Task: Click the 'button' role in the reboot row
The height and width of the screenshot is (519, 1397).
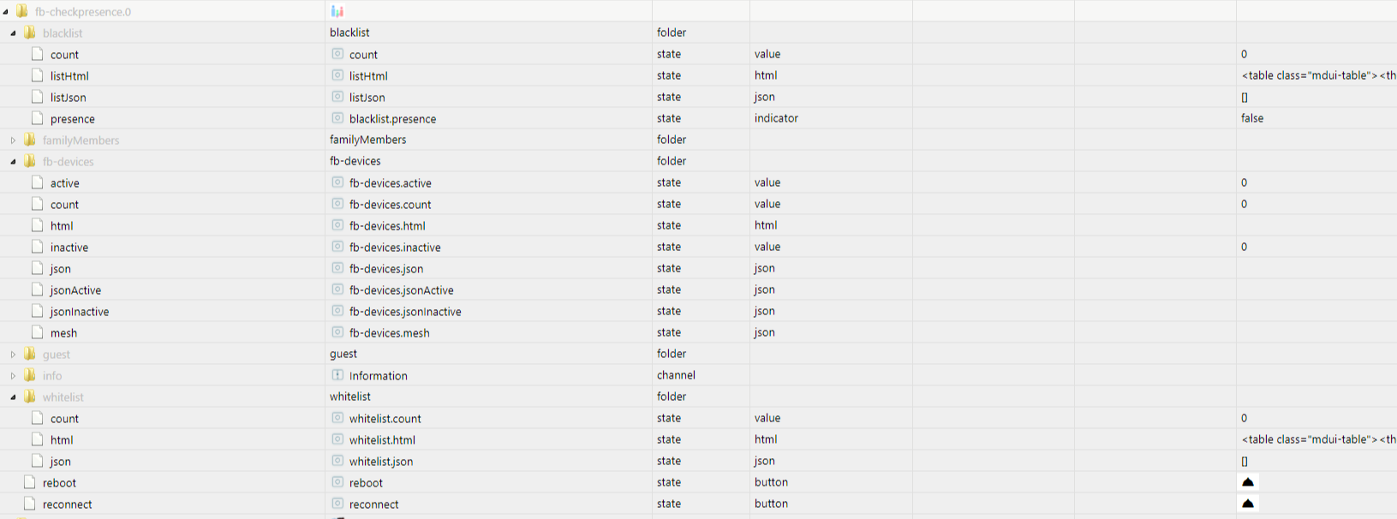Action: point(771,482)
